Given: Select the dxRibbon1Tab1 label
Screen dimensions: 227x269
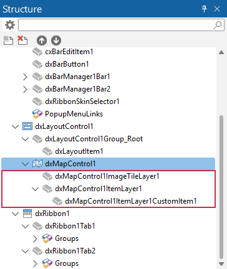Looking at the screenshot, I should pyautogui.click(x=70, y=226).
